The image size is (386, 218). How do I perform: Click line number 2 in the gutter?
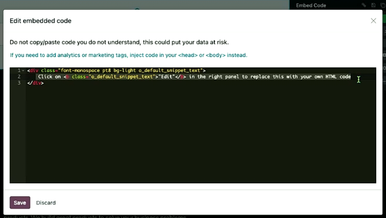19,77
